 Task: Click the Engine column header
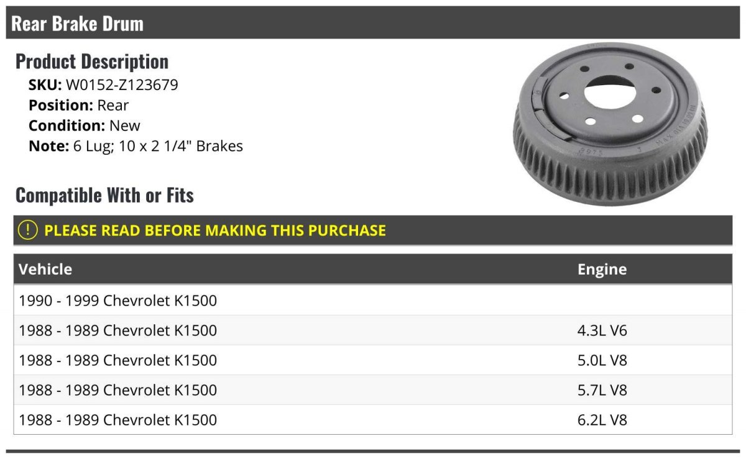(x=602, y=269)
